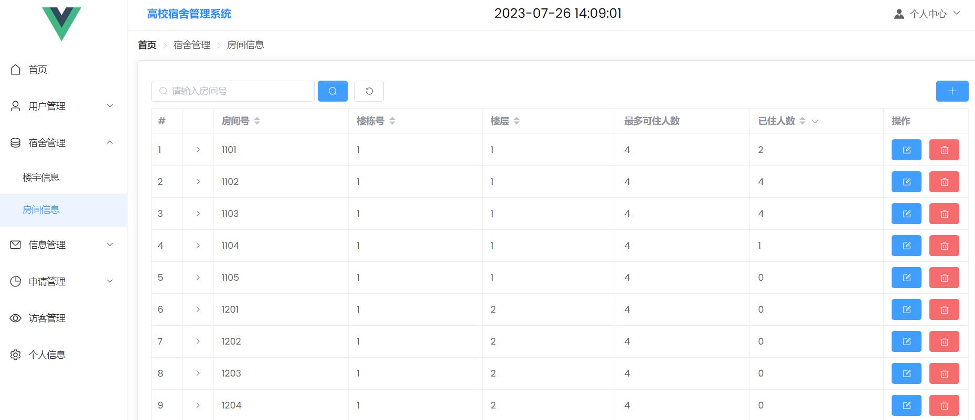Edit room 1203 row
975x420 pixels.
tap(906, 373)
